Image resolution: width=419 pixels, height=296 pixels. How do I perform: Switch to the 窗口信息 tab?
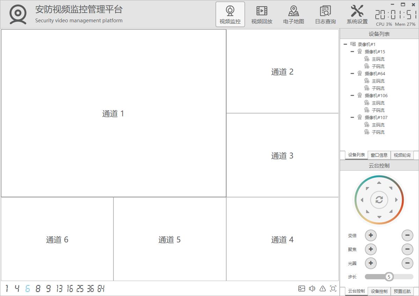(x=379, y=155)
